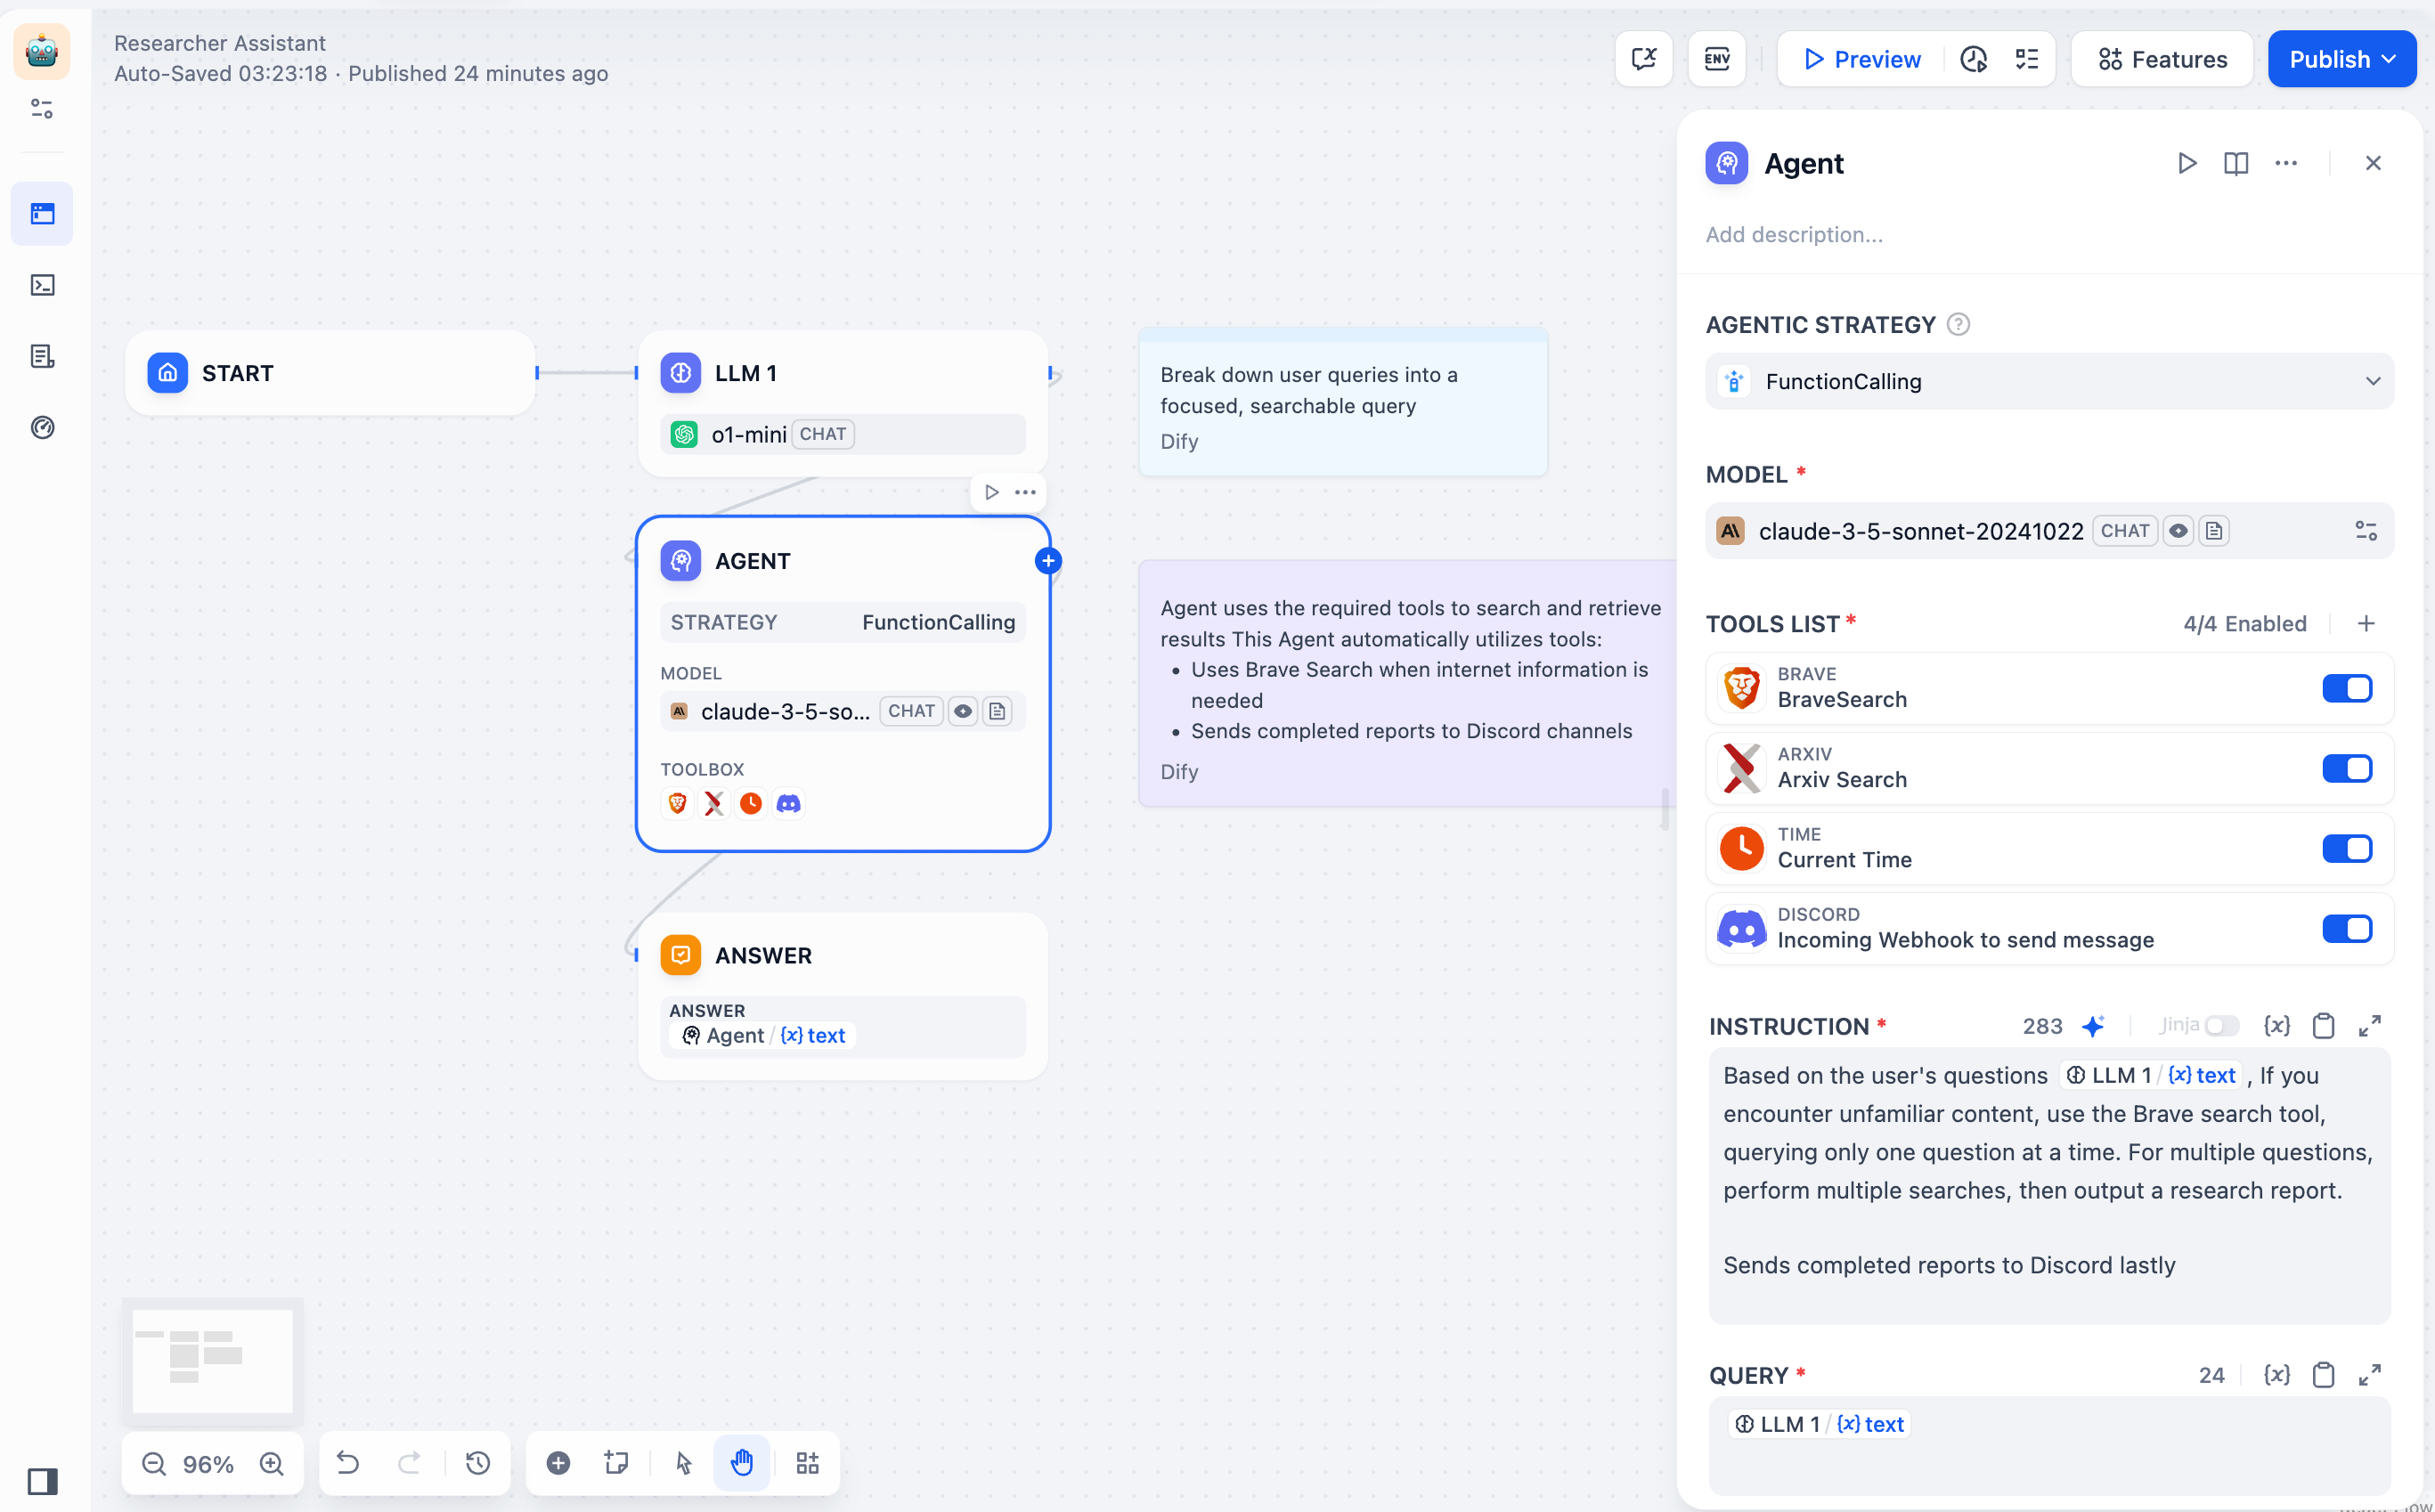Open the Agent panel three-dot menu
2435x1512 pixels.
coord(2286,163)
